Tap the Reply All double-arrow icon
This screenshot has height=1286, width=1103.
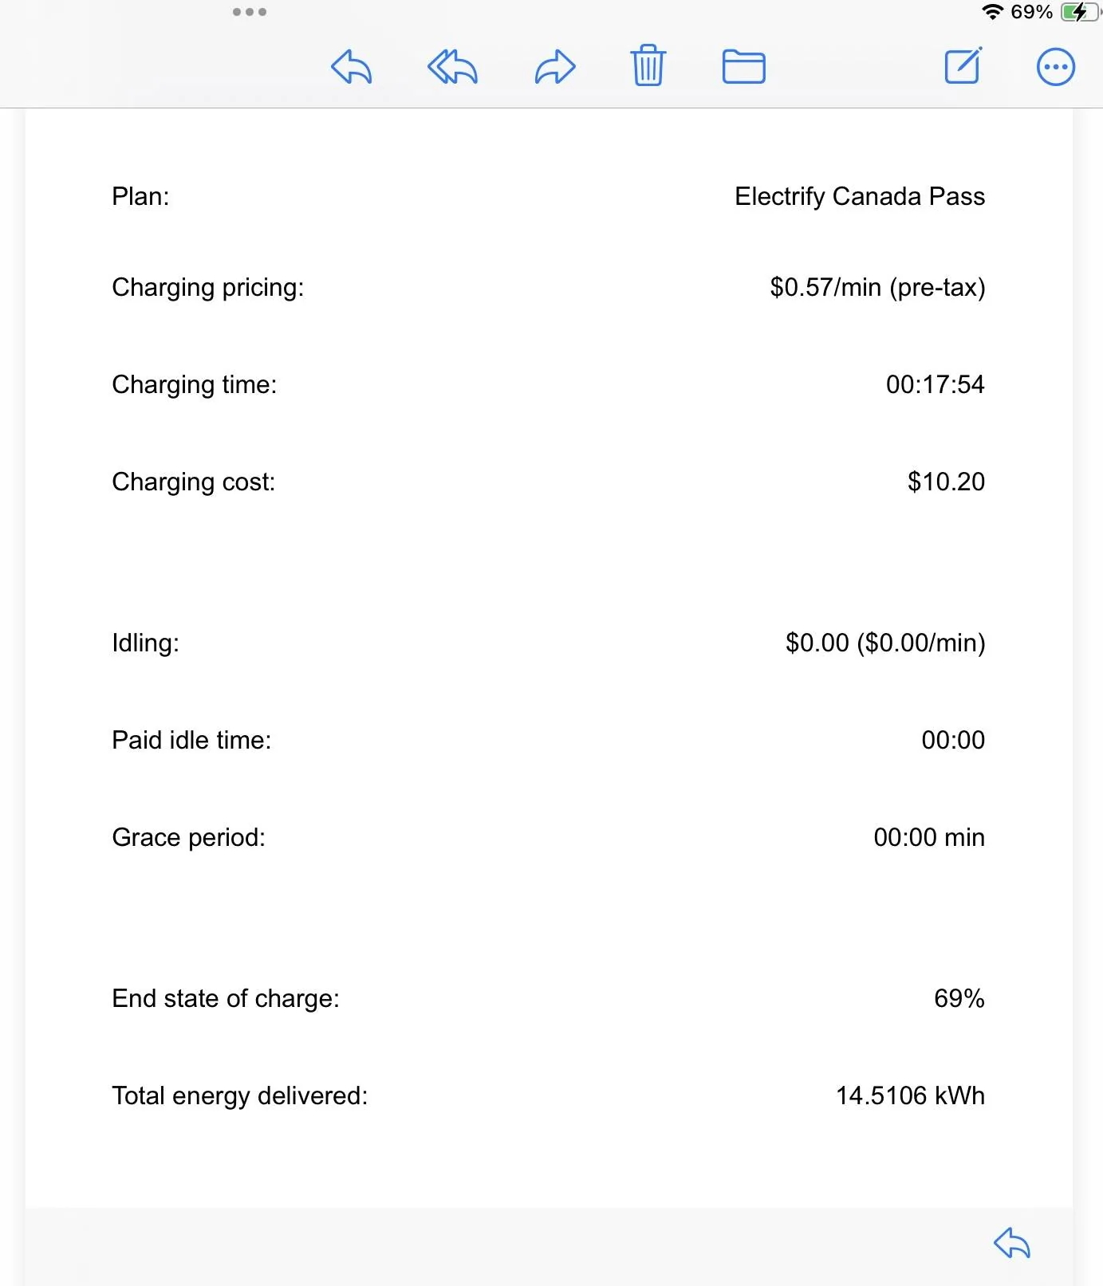click(x=452, y=67)
